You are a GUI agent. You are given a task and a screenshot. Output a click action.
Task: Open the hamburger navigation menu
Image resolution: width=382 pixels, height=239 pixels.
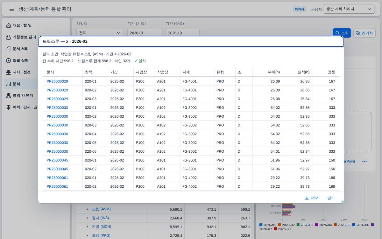click(x=11, y=9)
